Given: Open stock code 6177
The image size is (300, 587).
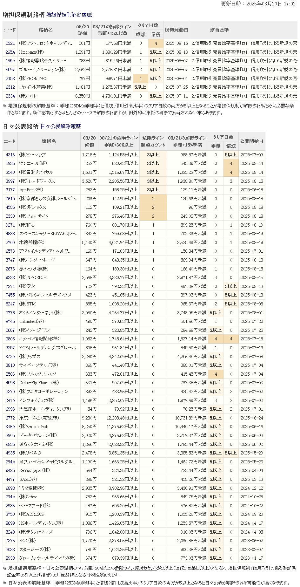Looking at the screenshot, I should (x=10, y=190).
